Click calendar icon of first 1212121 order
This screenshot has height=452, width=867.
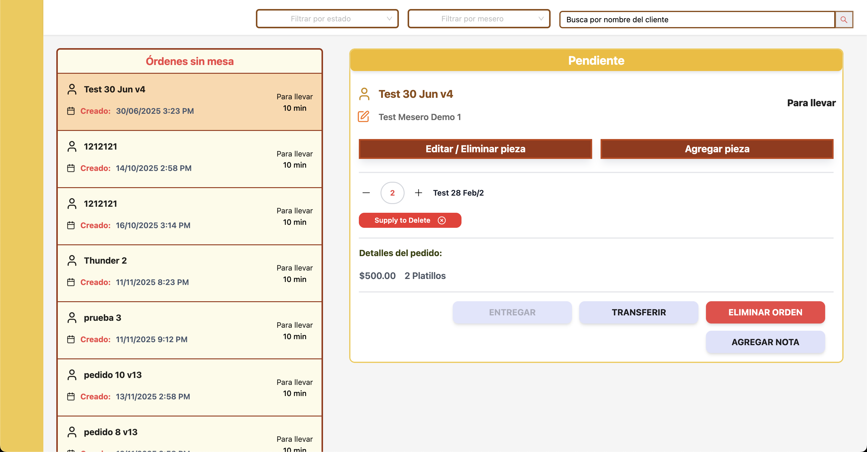(71, 168)
